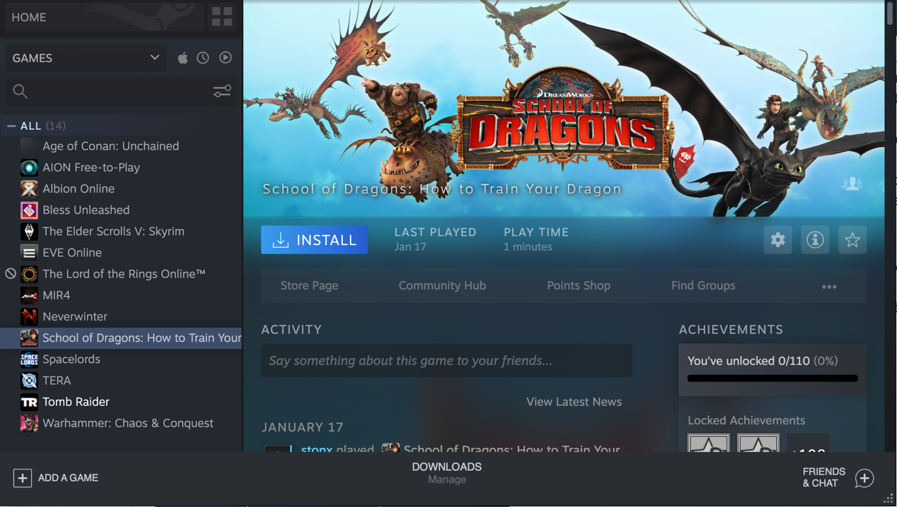
Task: Click the first locked achievement thumbnail
Action: 709,443
